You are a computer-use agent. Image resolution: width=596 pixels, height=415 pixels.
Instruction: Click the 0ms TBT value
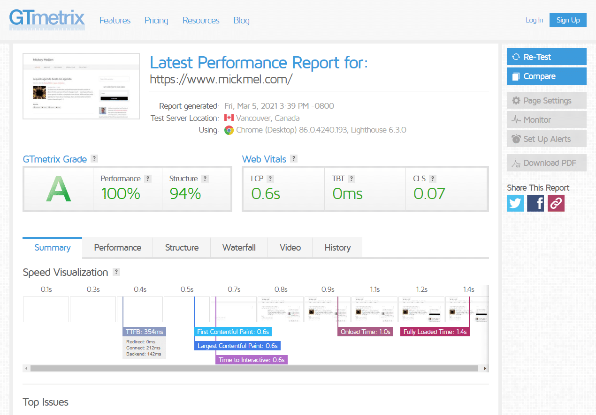pos(348,193)
